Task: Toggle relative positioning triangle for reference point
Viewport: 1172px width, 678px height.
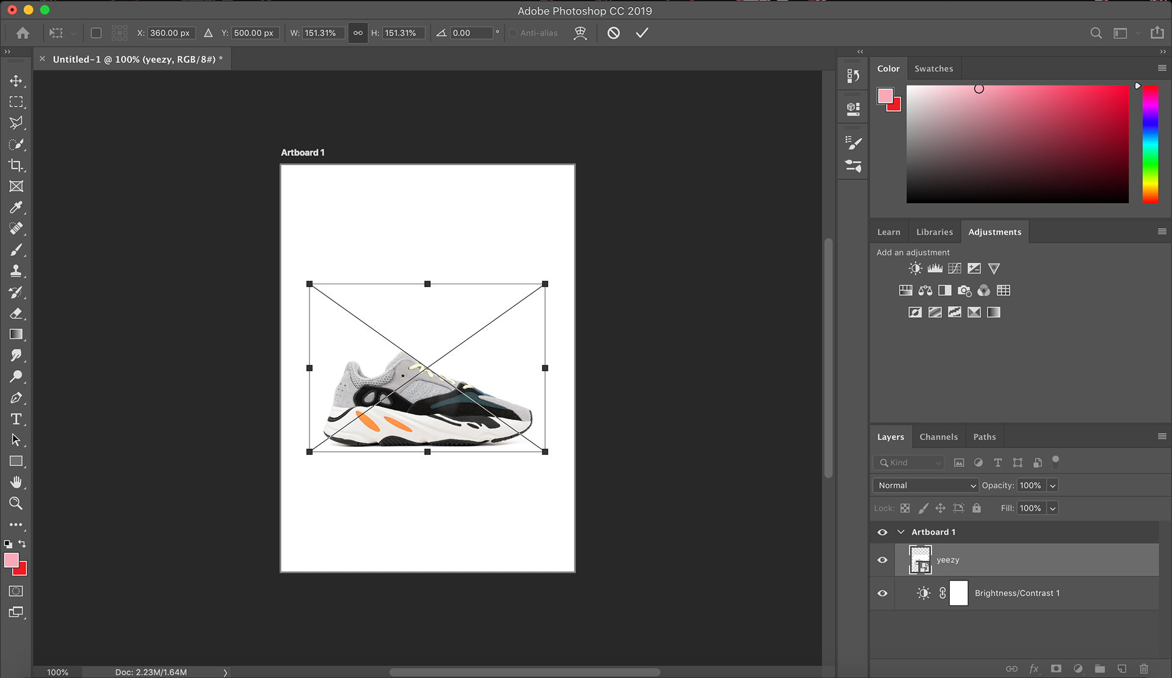Action: 208,33
